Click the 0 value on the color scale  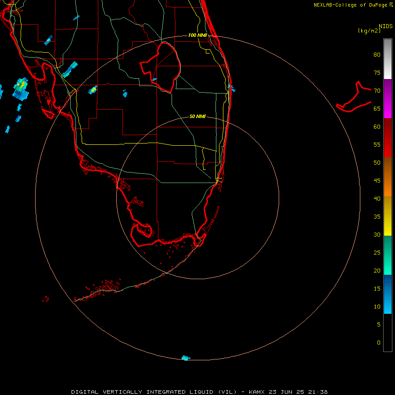point(379,343)
